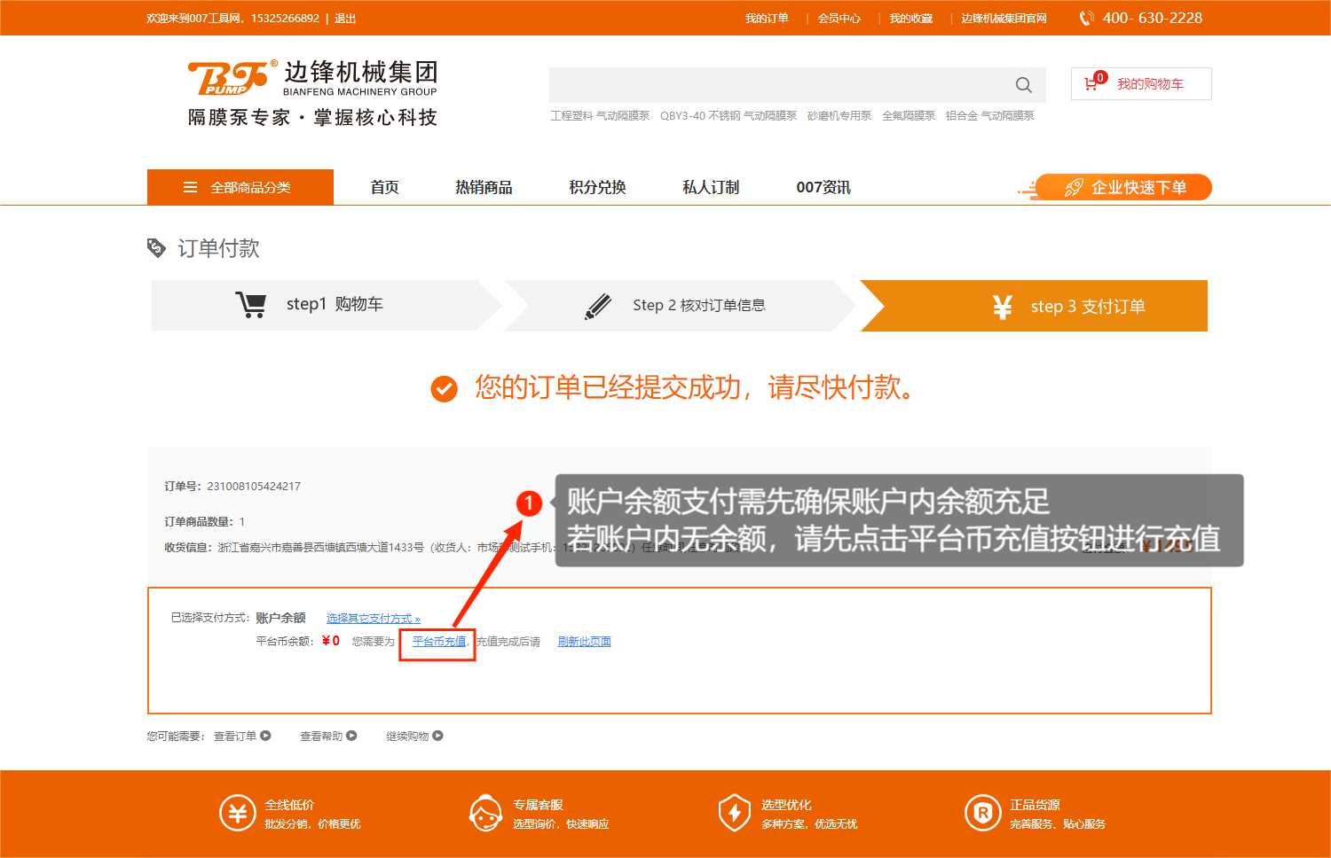Click the rocket icon on 企业快速下单
Viewport: 1331px width, 858px height.
(1074, 187)
